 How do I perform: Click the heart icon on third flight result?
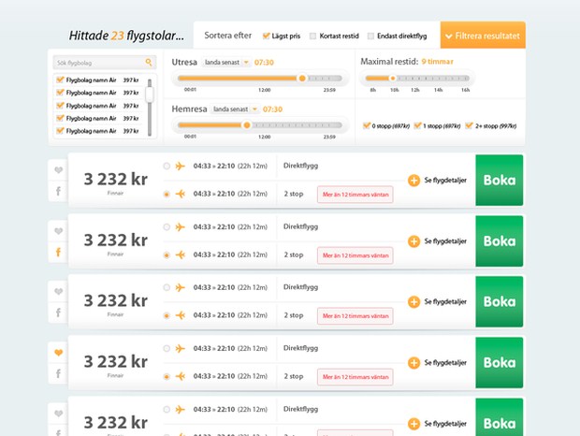58,292
